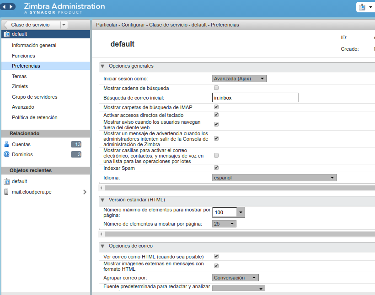
Task: Toggle Mostrar imágenes externas checkbox
Action: (x=216, y=266)
